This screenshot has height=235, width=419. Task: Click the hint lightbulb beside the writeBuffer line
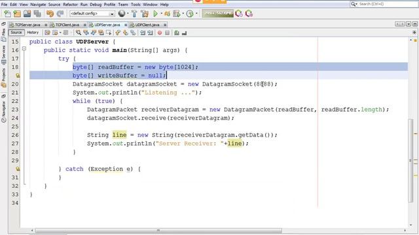click(x=18, y=76)
